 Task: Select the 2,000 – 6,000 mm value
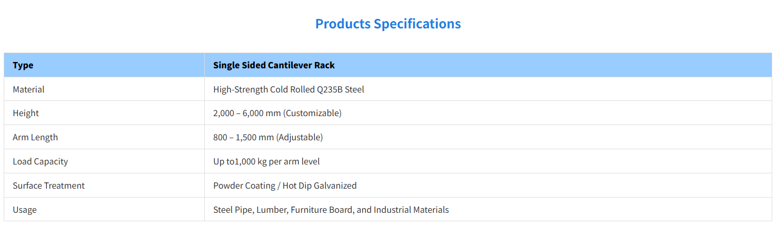click(243, 113)
